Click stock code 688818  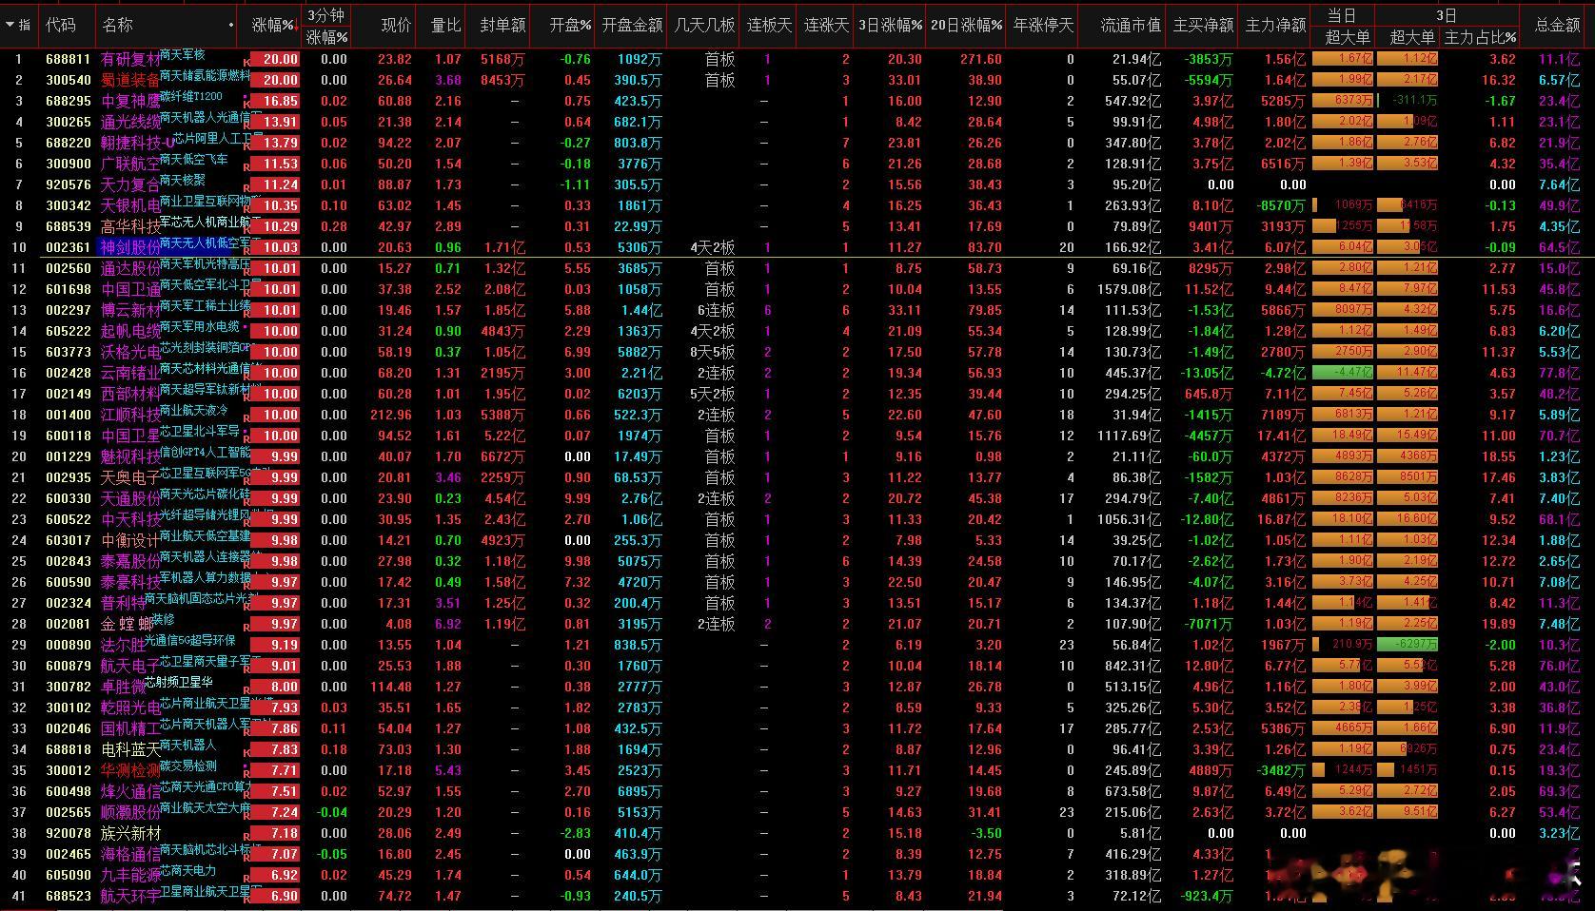(69, 749)
